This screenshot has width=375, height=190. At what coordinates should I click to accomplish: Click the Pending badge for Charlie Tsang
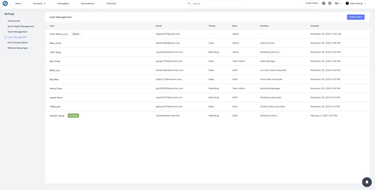[73, 115]
